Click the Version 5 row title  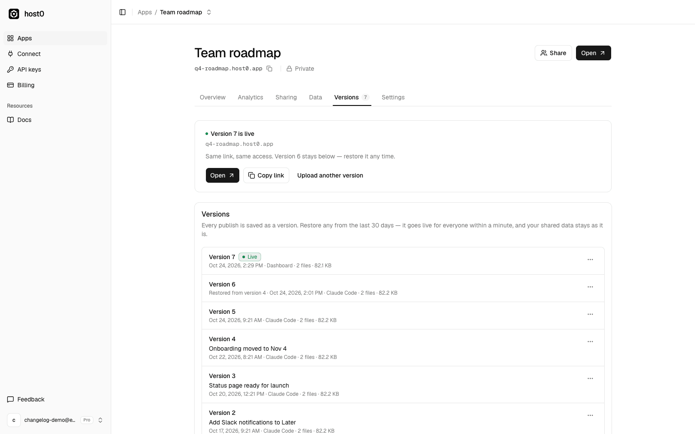222,312
